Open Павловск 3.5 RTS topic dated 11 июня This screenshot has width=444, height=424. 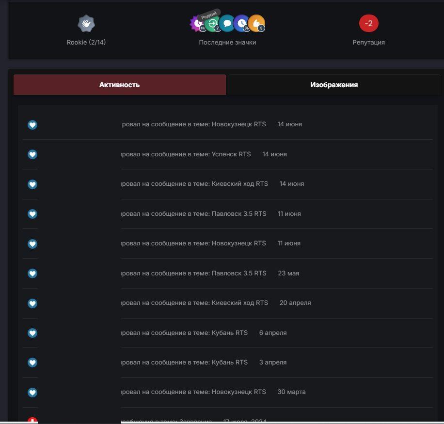tap(239, 214)
